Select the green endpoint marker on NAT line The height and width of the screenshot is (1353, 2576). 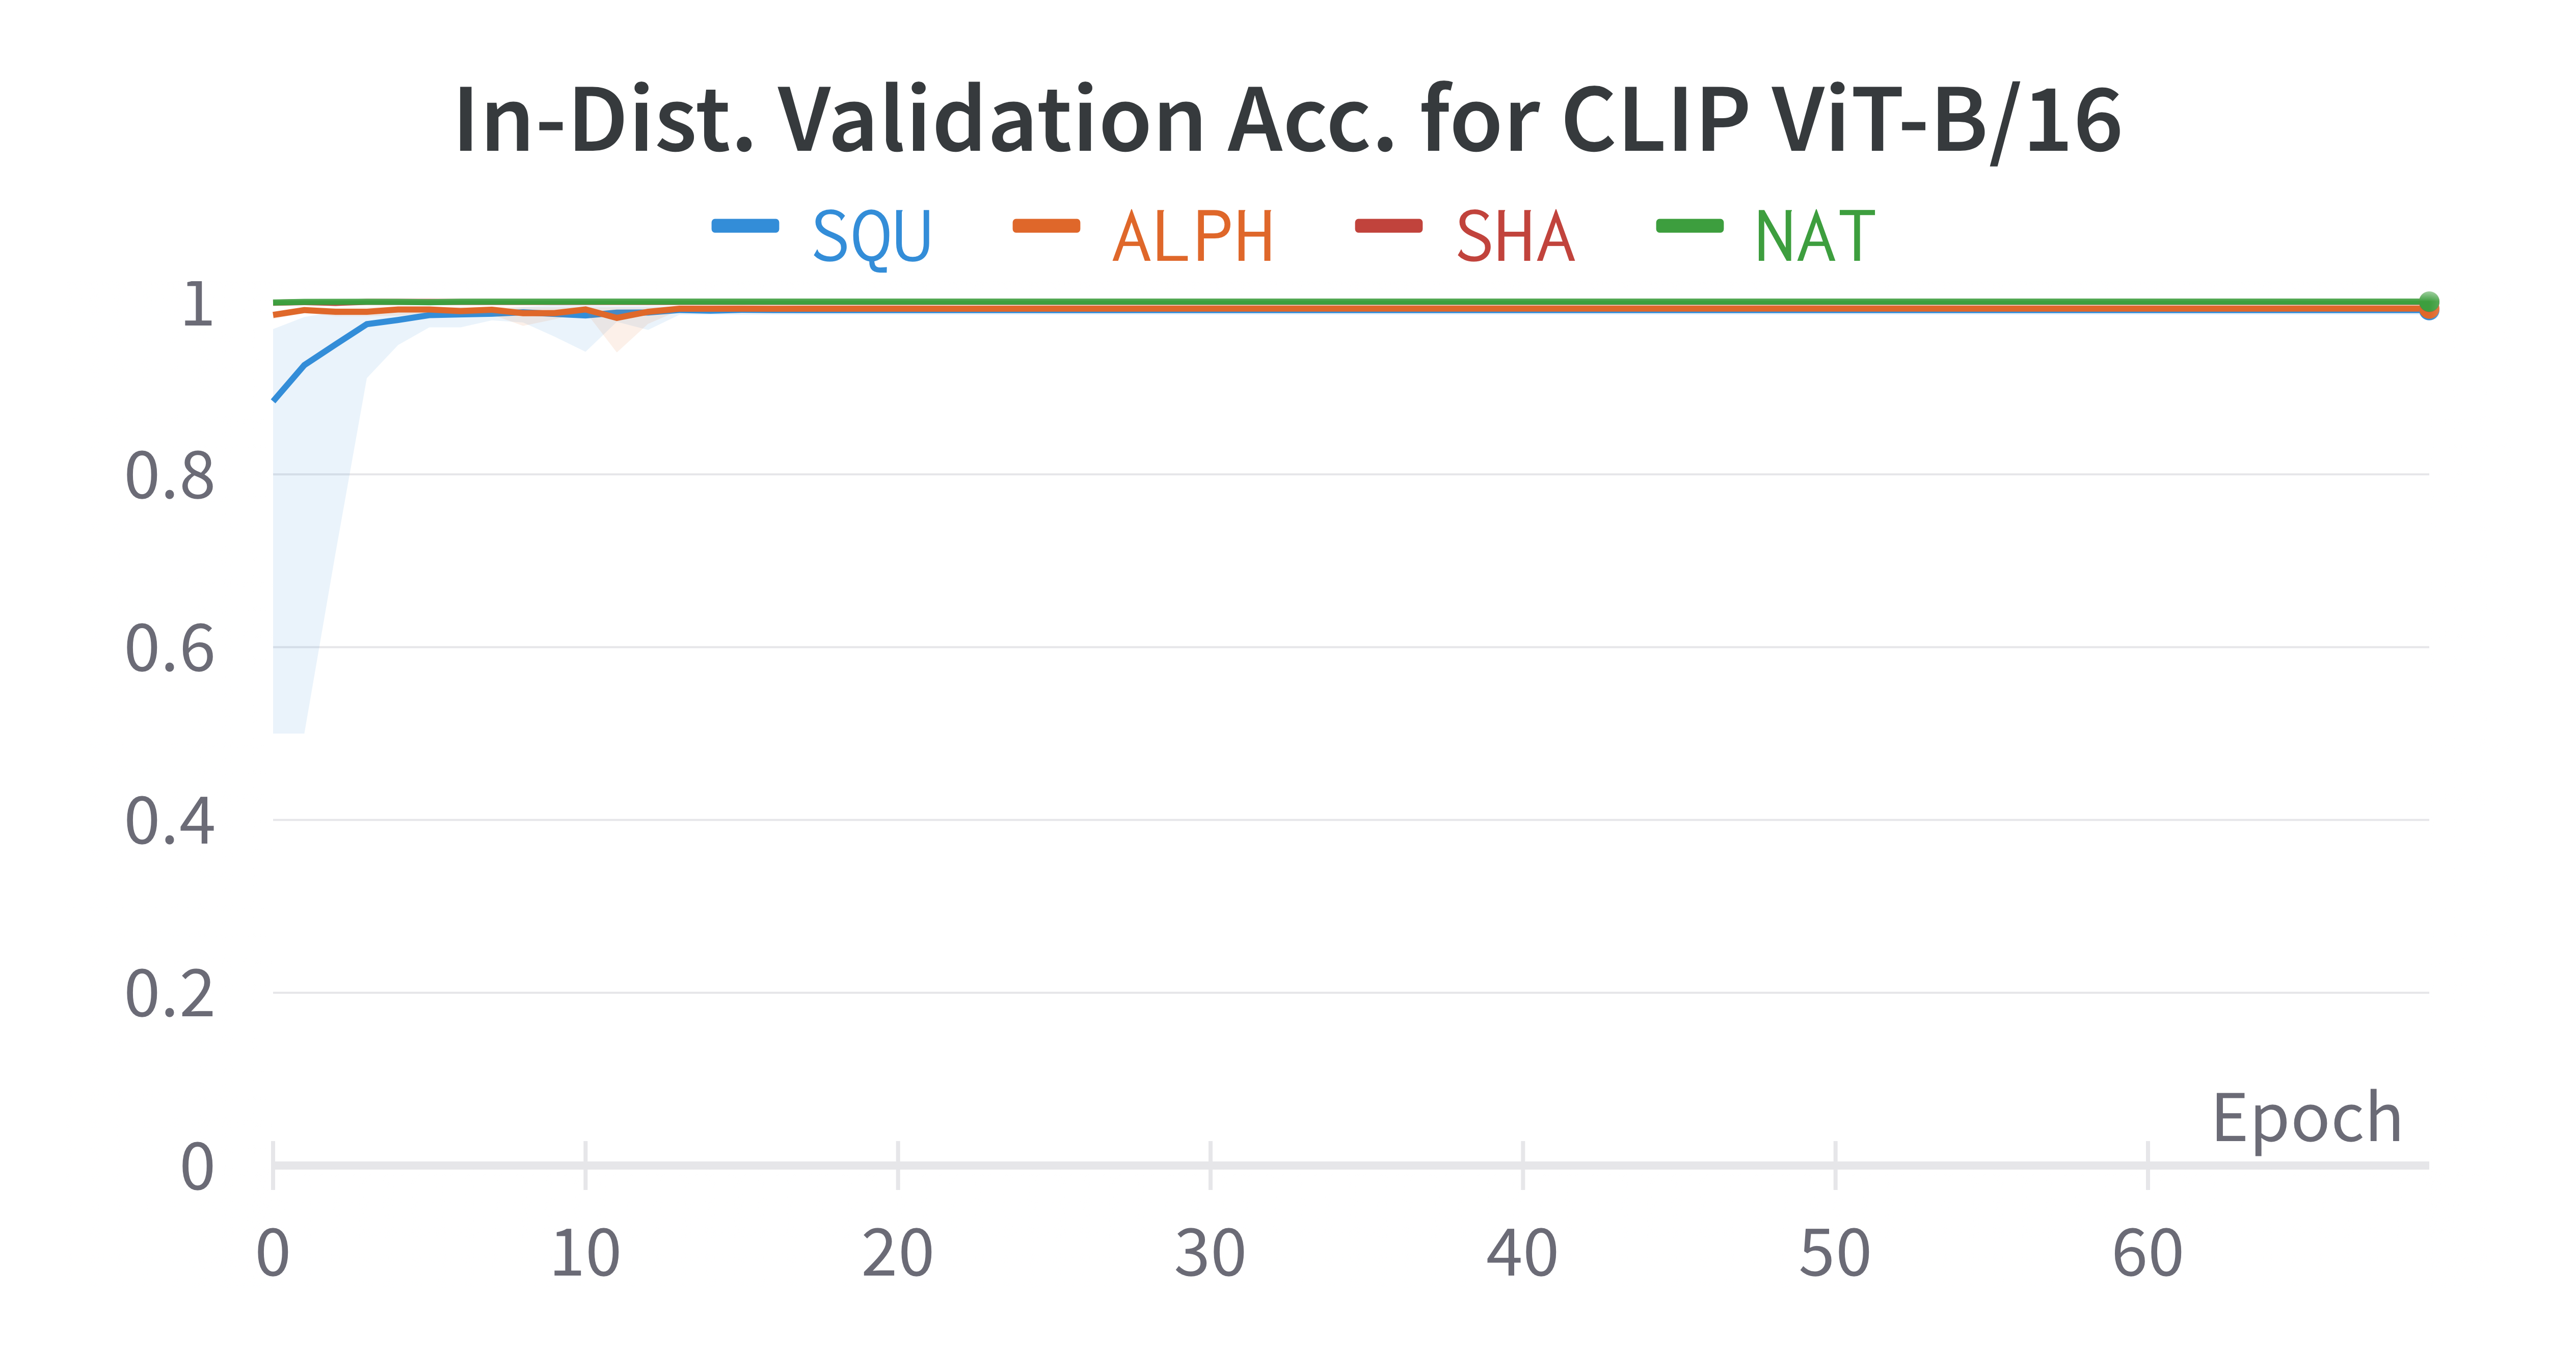coord(2428,302)
